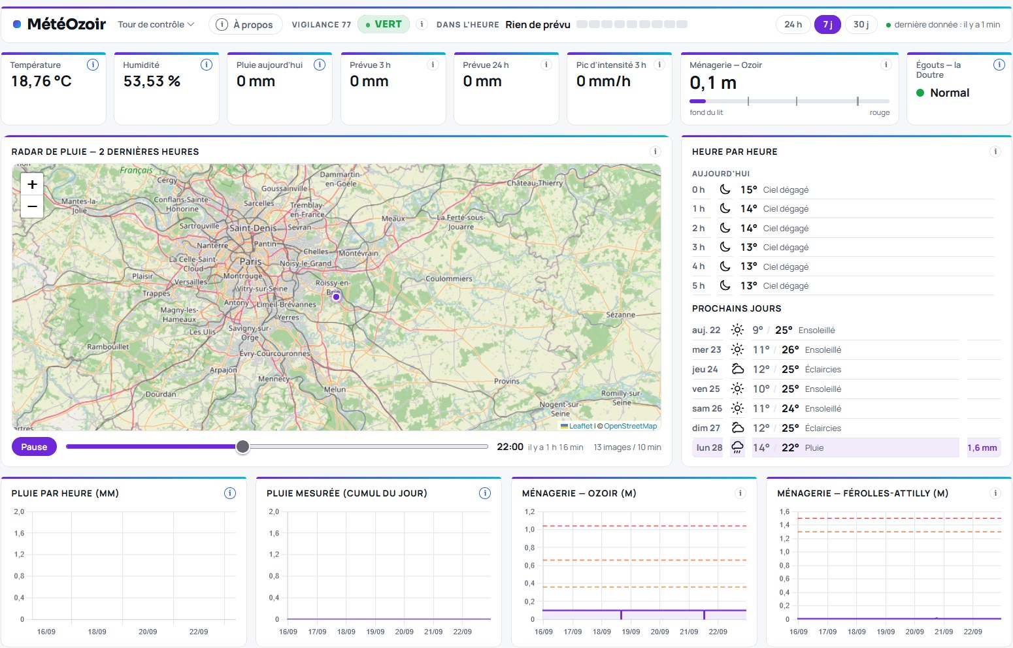Click the moon icon for 0 h
The image size is (1013, 648).
[725, 189]
